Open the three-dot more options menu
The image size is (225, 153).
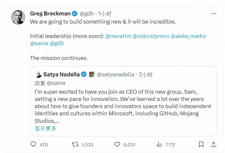(214, 14)
